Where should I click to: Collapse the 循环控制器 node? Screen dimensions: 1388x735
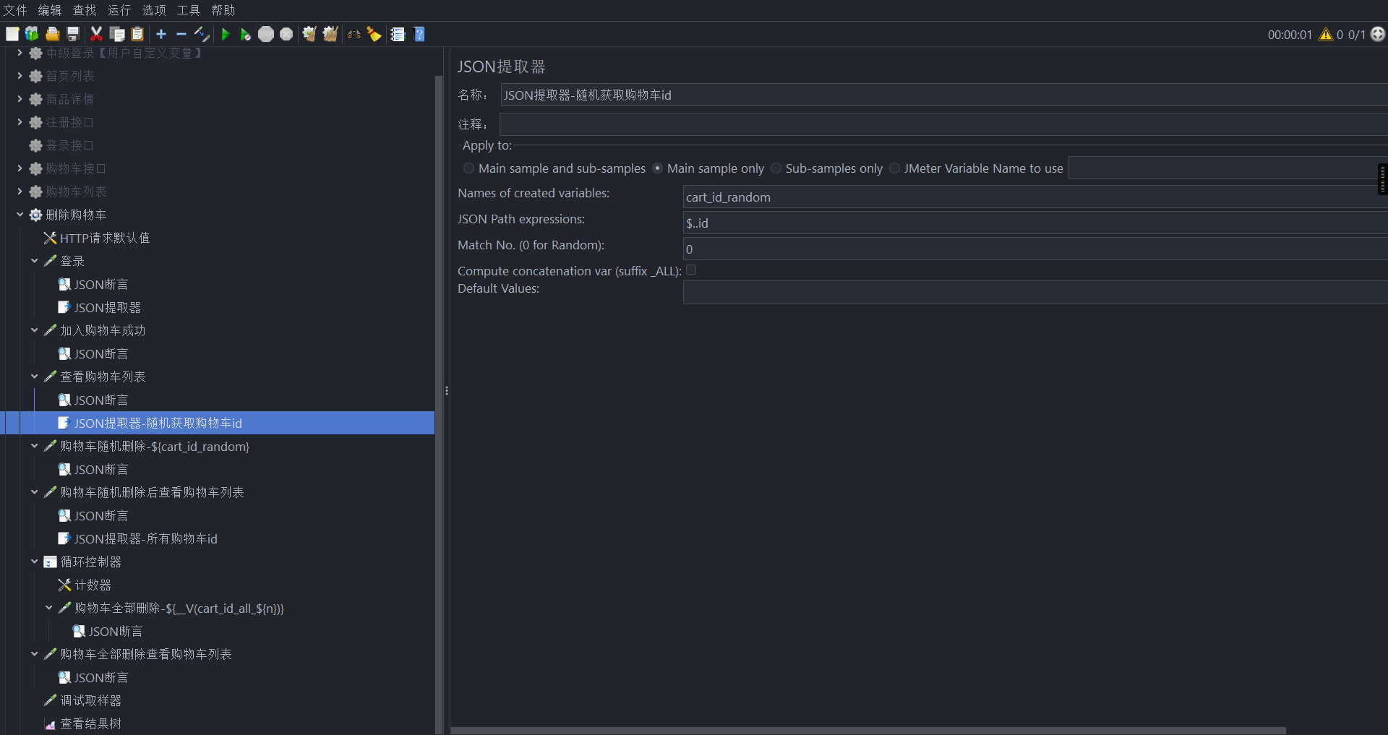tap(34, 562)
